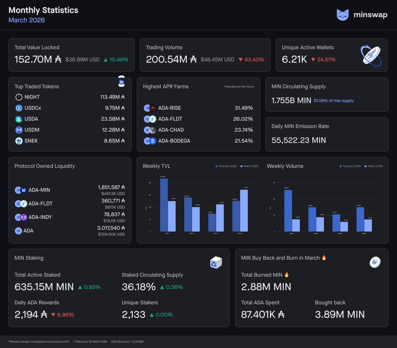Click the 'USD/ADA price = 0.241589' footnote
The image size is (397, 348).
[127, 341]
